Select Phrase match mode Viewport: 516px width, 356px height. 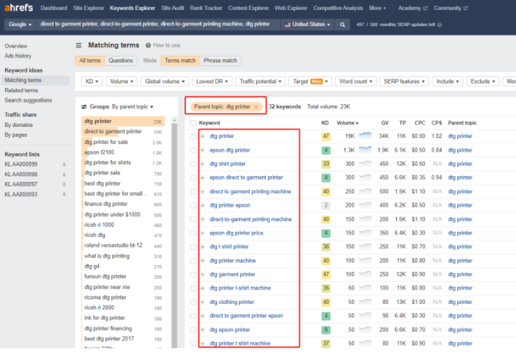220,61
